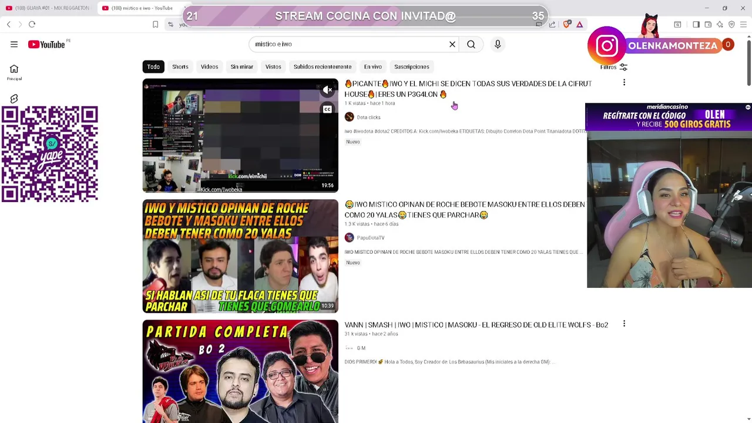The image size is (752, 423).
Task: Open Filtros search filters
Action: [614, 67]
